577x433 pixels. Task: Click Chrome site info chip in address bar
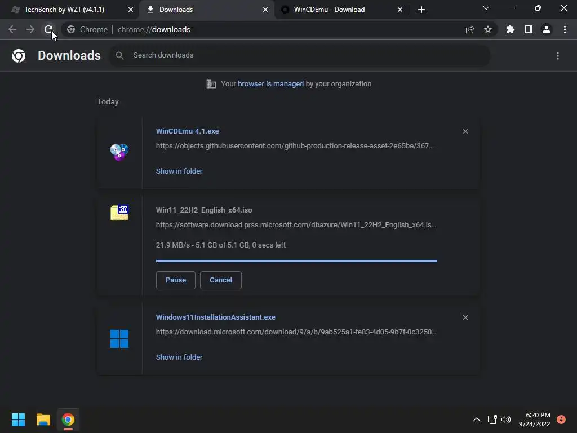point(87,29)
